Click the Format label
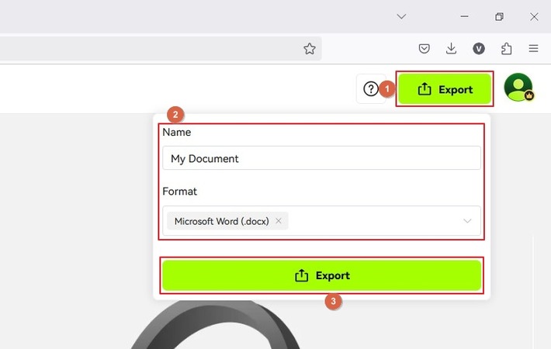Screen dimensions: 551x349 179,192
